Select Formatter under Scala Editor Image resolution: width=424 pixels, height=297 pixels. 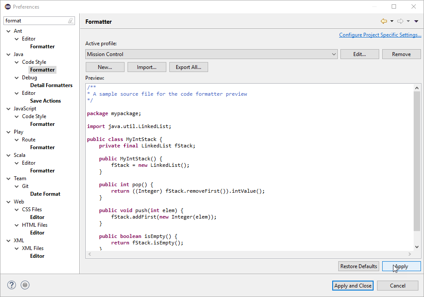[43, 170]
